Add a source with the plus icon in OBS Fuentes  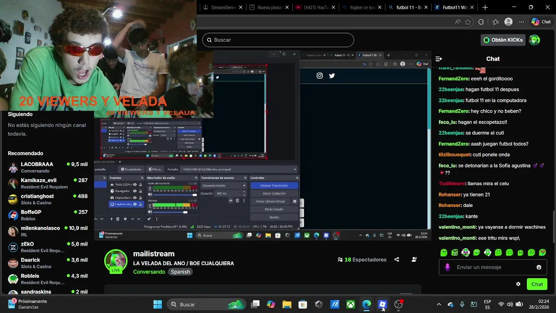111,219
